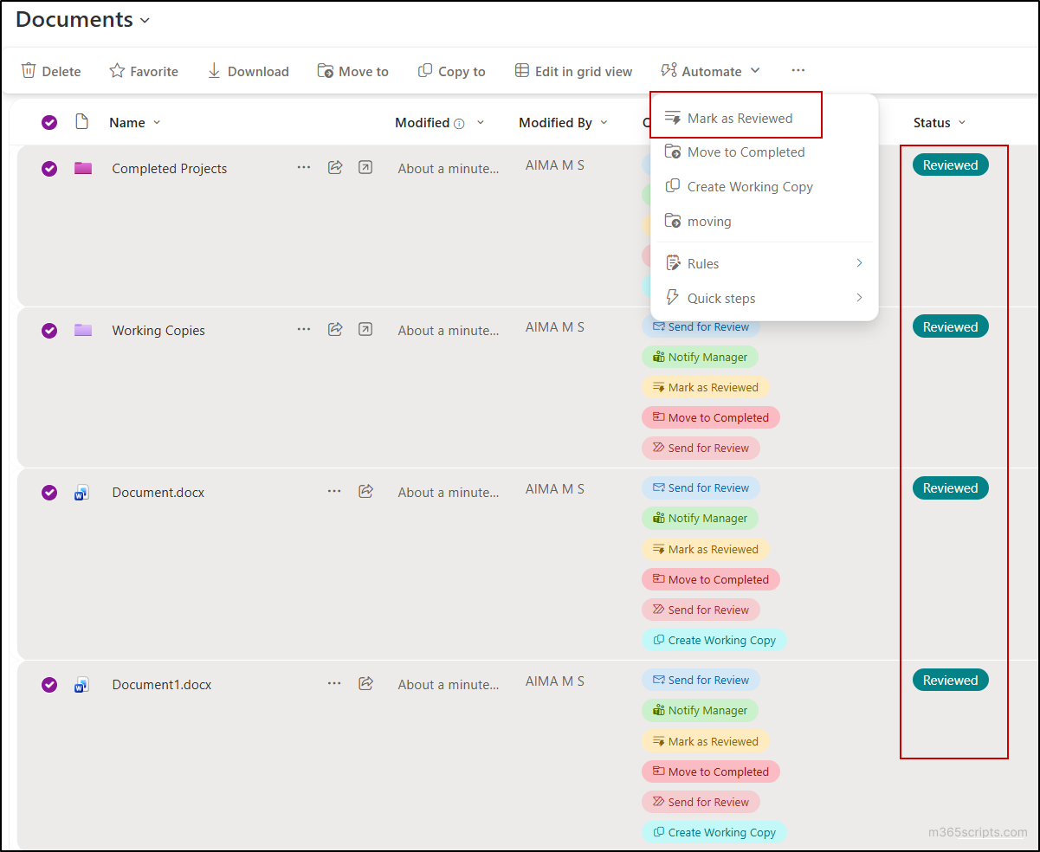
Task: Click the Modified column info icon
Action: (x=459, y=124)
